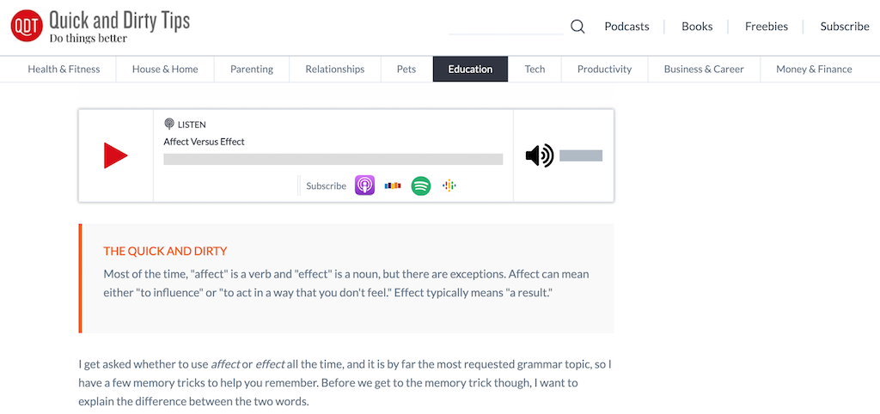Click the Stitcher colored bars icon
This screenshot has height=414, width=880.
point(393,186)
